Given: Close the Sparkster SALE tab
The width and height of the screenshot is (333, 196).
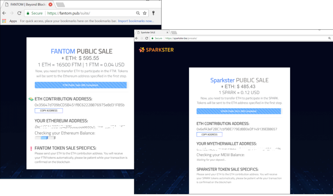Looking at the screenshot, I should coord(167,33).
